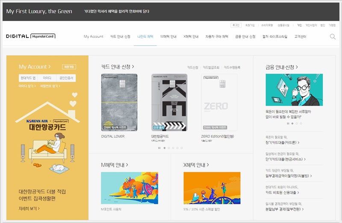Click '5% / 10% 시즌 스페셜 할인' caption
Image resolution: width=342 pixels, height=223 pixels.
[x=201, y=209]
